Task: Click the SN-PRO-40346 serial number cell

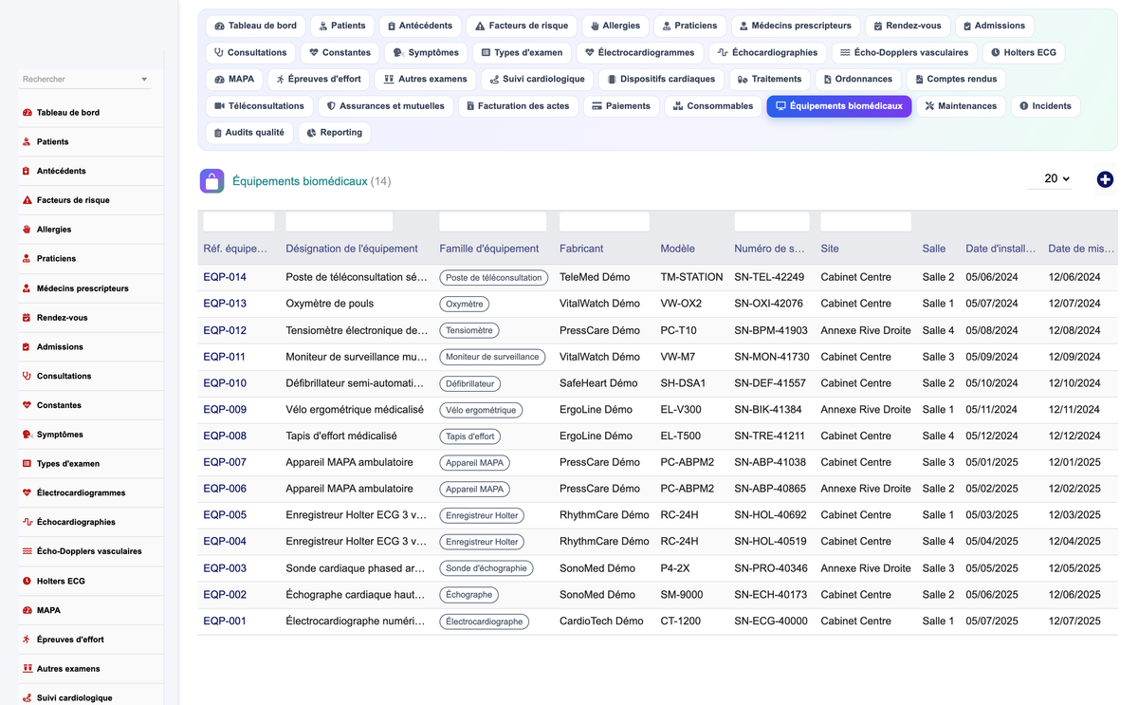Action: pyautogui.click(x=771, y=568)
